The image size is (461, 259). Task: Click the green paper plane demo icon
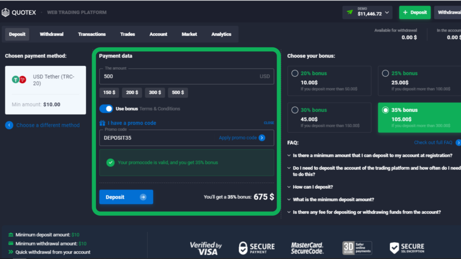pos(349,12)
